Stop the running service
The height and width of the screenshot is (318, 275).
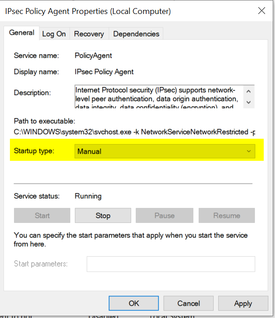(x=103, y=215)
